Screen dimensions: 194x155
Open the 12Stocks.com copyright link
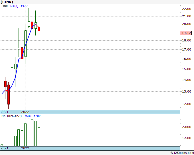coord(182,153)
